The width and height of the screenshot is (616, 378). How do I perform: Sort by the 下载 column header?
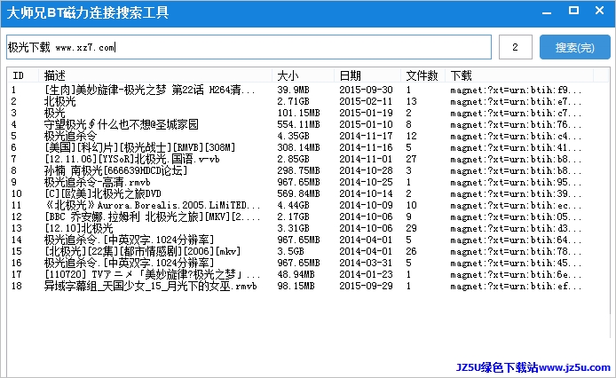519,75
